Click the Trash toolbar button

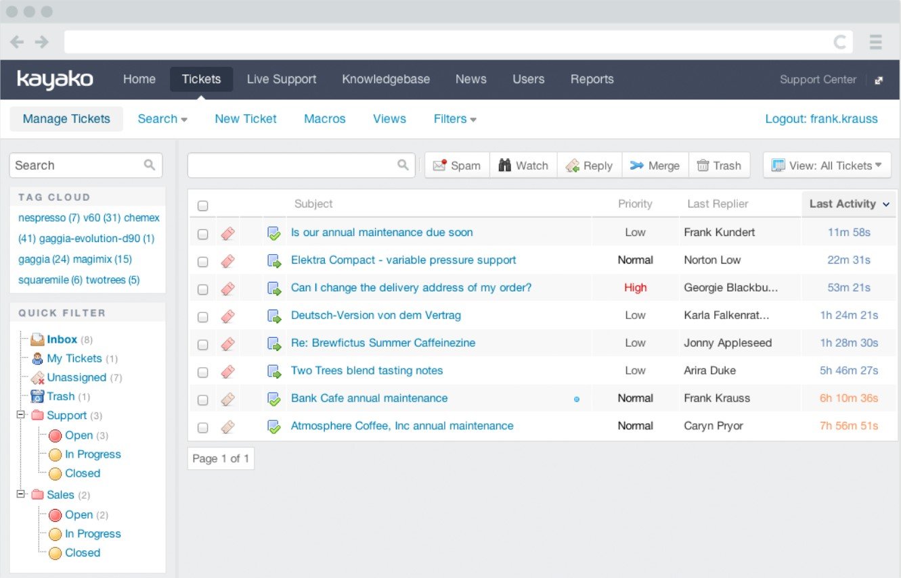tap(720, 165)
